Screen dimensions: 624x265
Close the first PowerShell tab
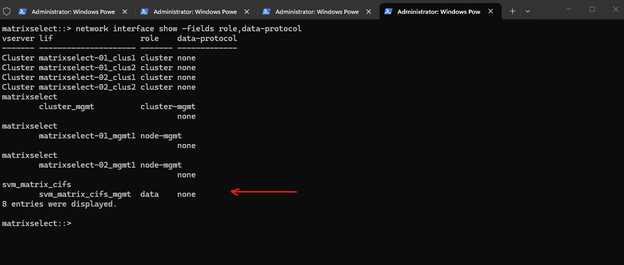pyautogui.click(x=125, y=11)
